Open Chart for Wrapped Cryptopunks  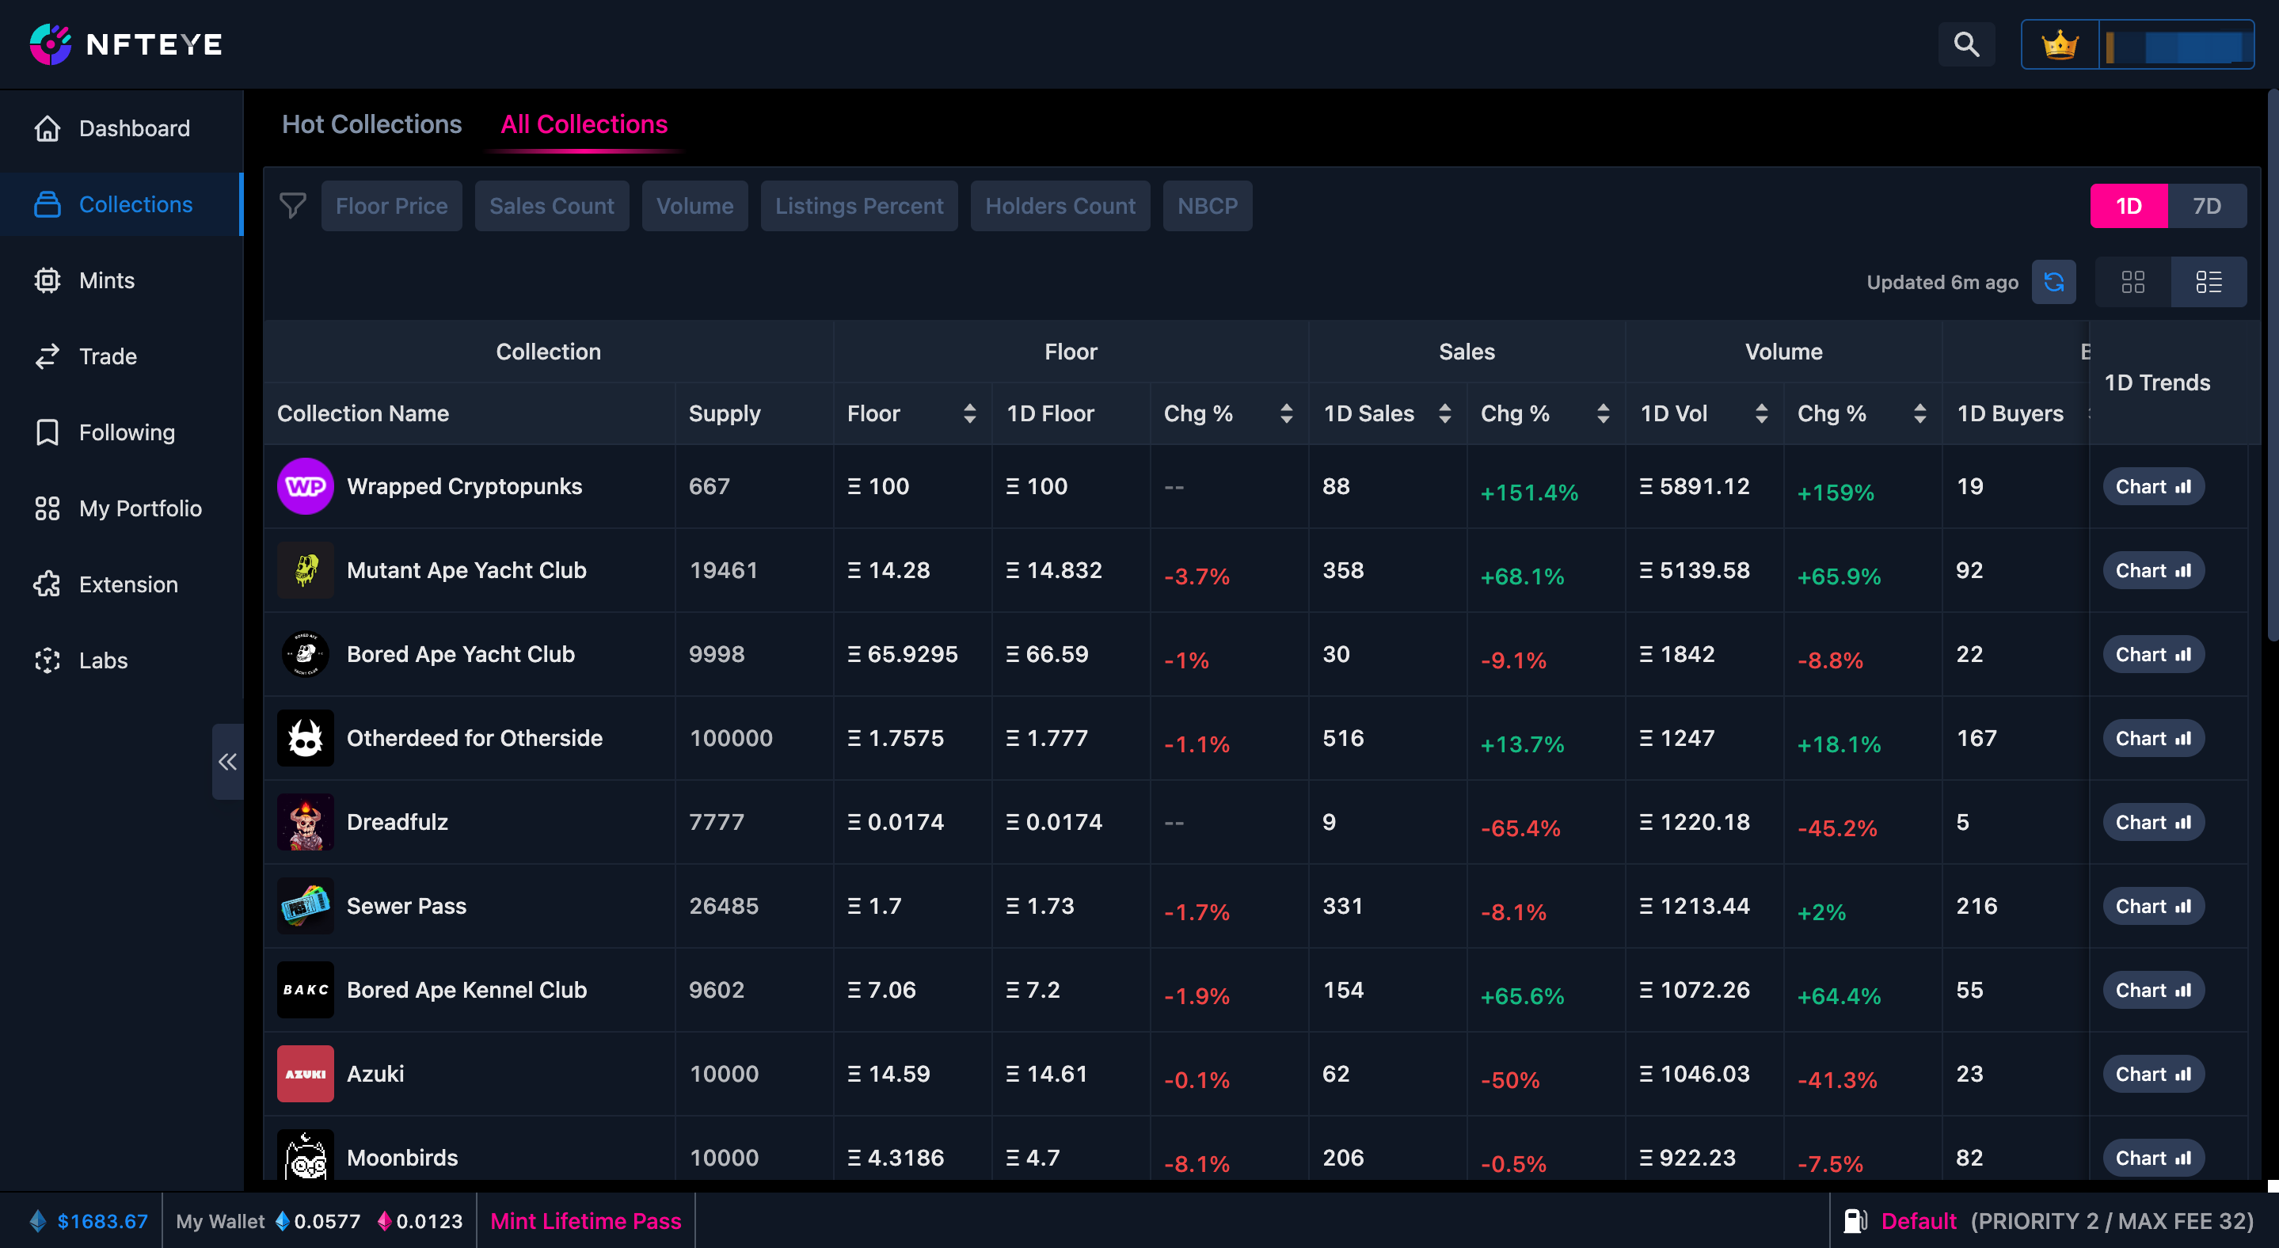[2152, 486]
